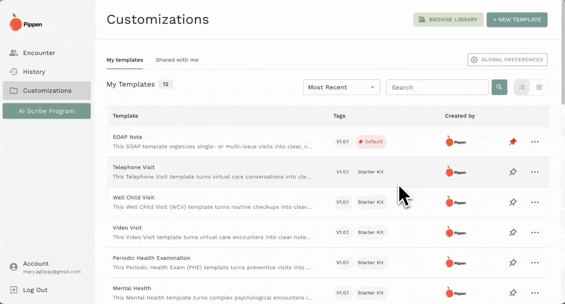Pin the Telephone Visit template
Screen dimensions: 565x304
tap(513, 172)
